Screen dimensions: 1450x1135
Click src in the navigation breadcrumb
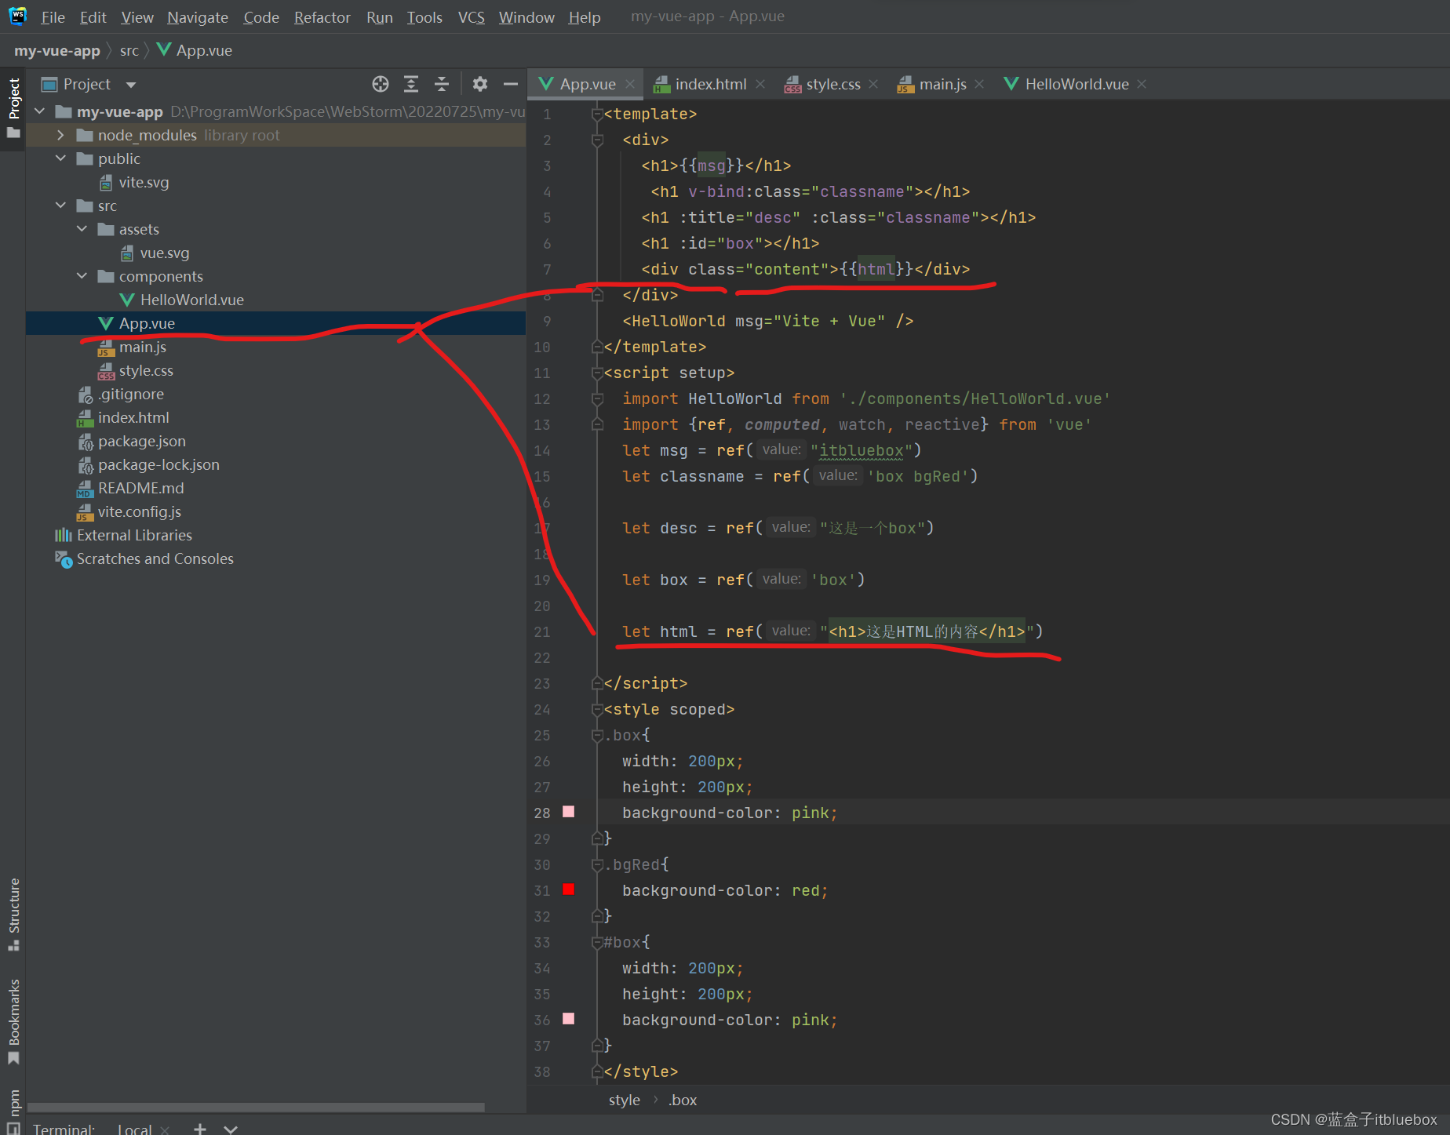point(129,51)
